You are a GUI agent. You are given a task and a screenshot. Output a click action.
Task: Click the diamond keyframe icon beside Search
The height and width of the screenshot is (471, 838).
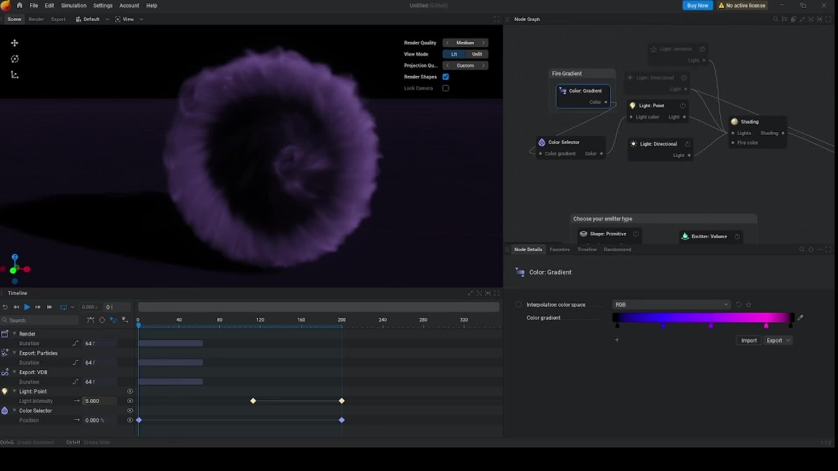[x=102, y=320]
